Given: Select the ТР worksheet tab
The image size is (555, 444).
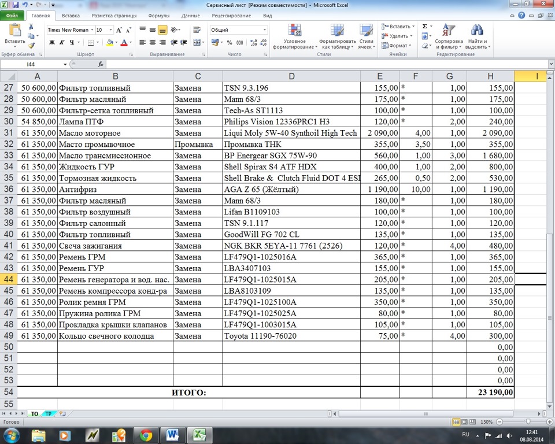Looking at the screenshot, I should (x=48, y=413).
